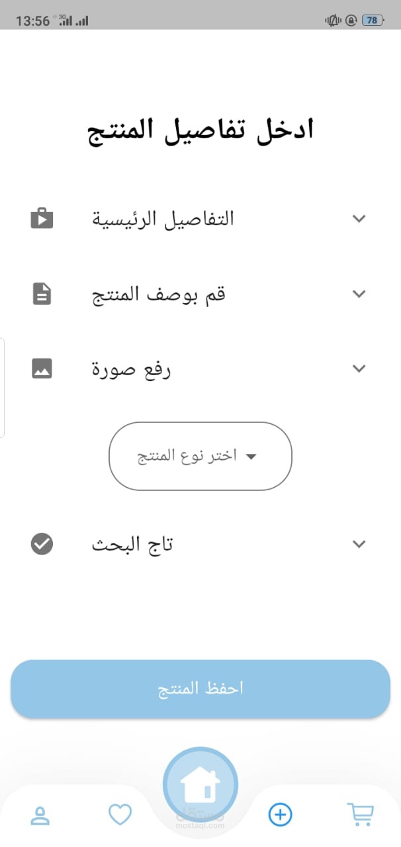Tap the قم بوصف المنتج label text

159,294
